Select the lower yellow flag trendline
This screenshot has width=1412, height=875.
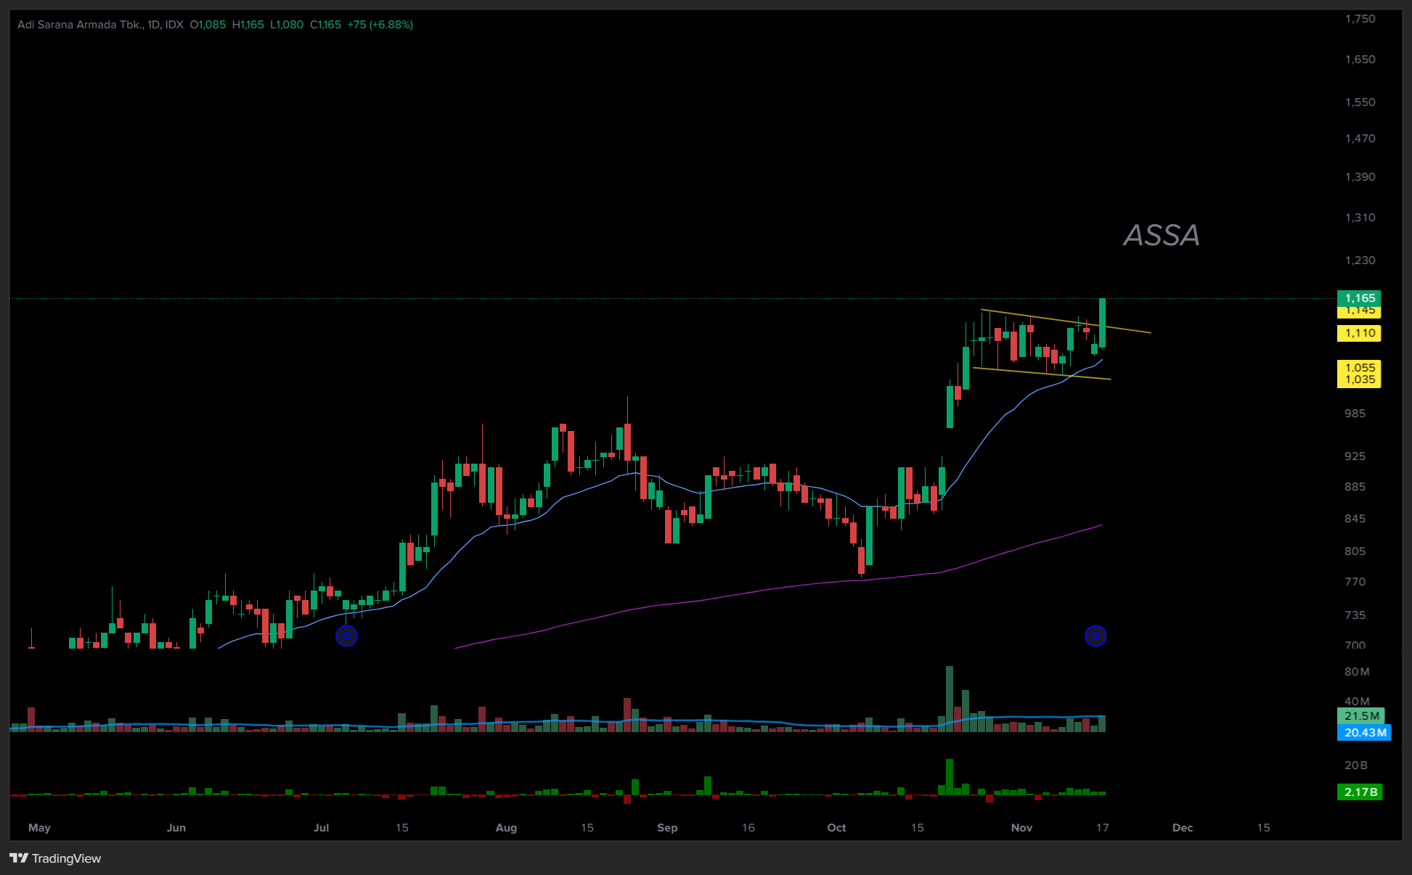[1031, 372]
